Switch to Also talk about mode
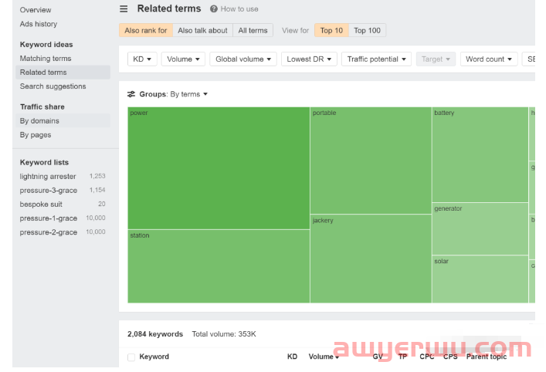The width and height of the screenshot is (546, 372). pyautogui.click(x=202, y=30)
